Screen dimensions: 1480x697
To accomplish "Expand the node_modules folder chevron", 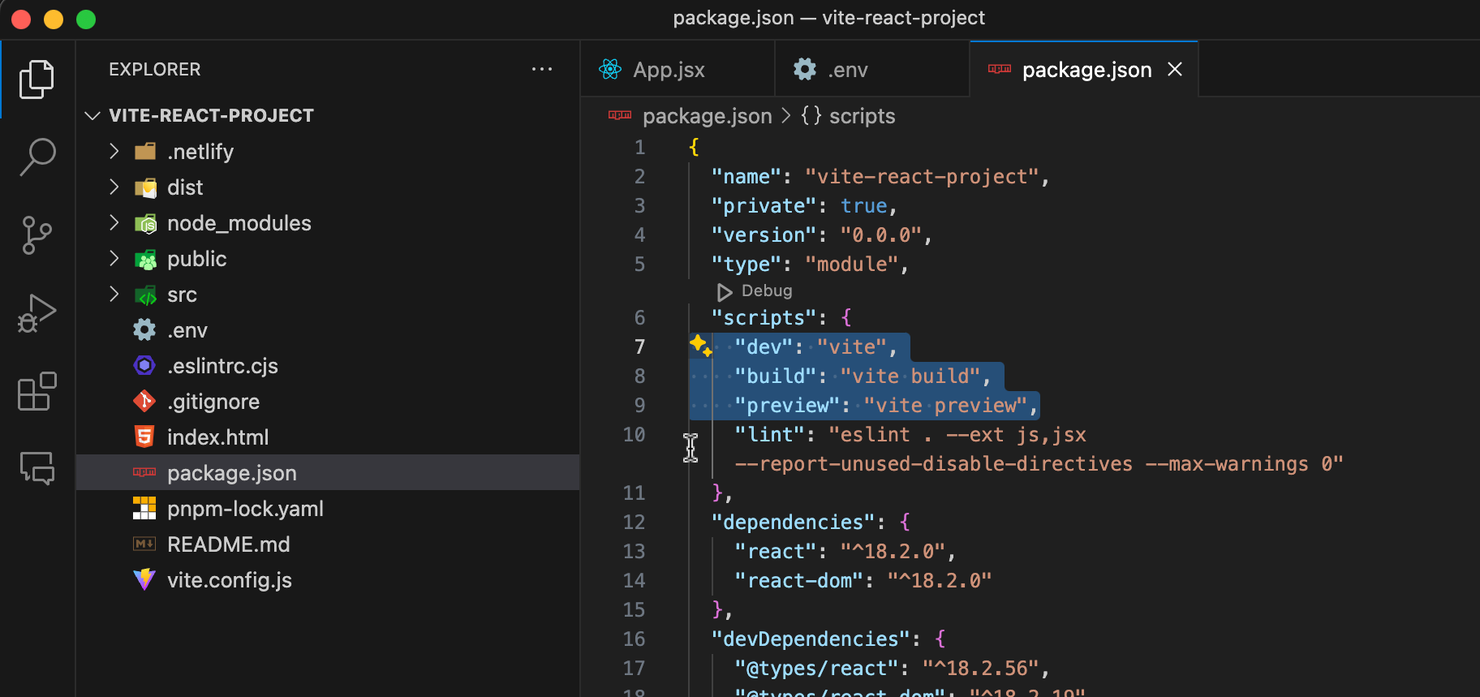I will (114, 223).
